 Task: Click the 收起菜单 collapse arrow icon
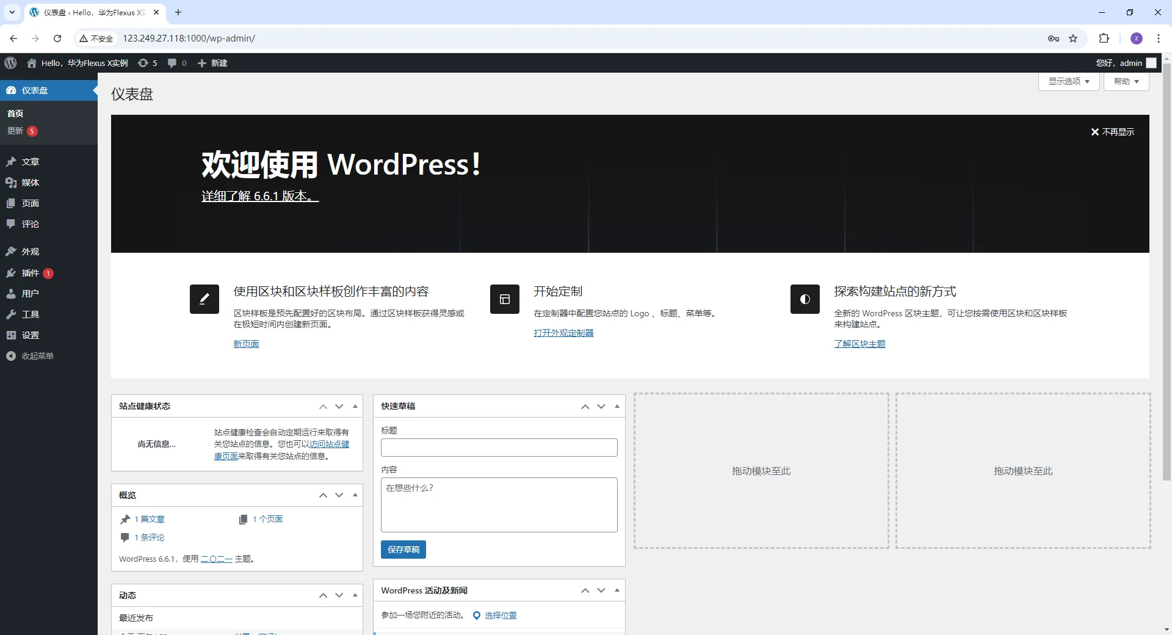click(x=11, y=356)
